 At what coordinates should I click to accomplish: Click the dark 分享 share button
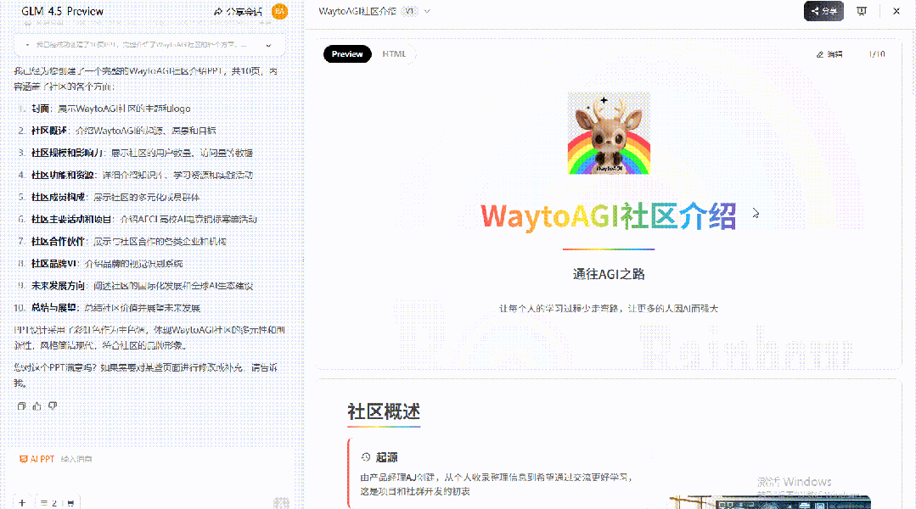(823, 11)
